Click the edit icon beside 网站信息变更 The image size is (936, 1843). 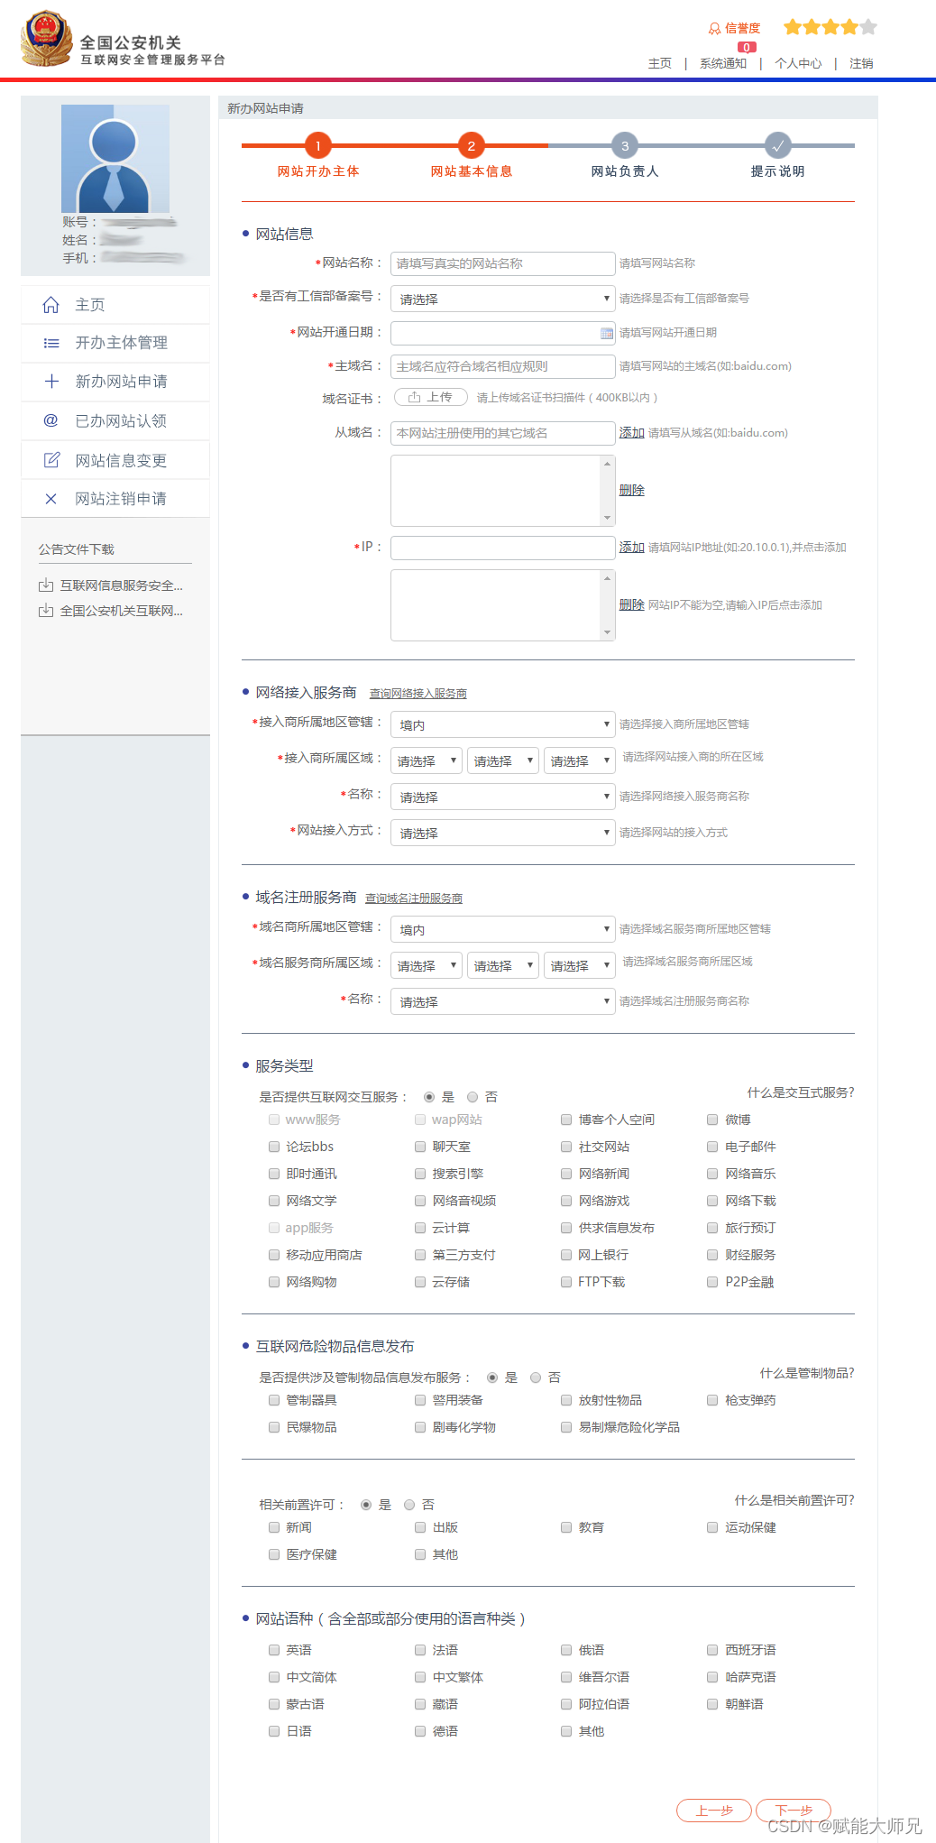pos(51,460)
